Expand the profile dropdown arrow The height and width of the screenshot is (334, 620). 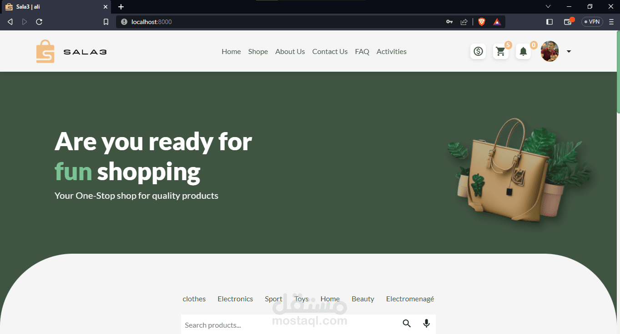(x=569, y=51)
